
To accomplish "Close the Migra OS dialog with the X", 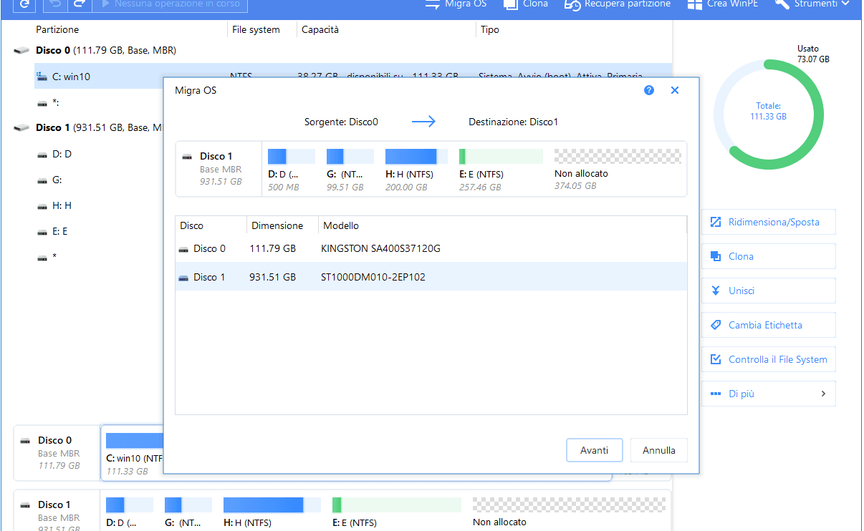I will click(x=674, y=91).
